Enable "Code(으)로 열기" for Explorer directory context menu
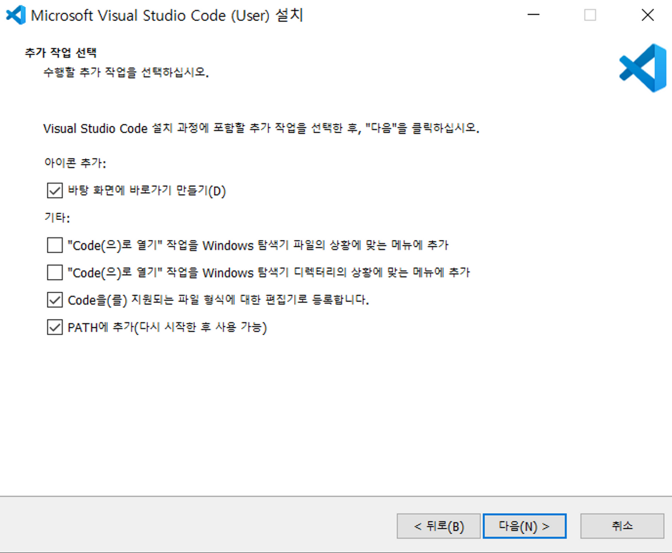The width and height of the screenshot is (672, 553). click(x=55, y=272)
